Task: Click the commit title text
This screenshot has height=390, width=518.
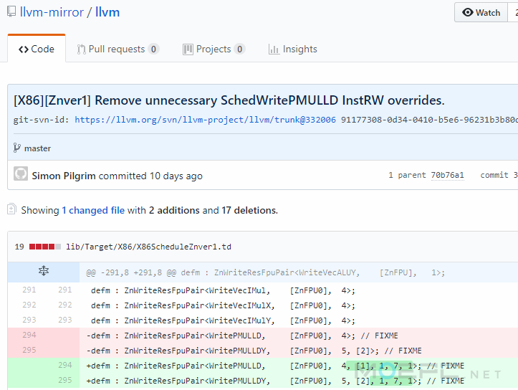Action: pos(229,100)
